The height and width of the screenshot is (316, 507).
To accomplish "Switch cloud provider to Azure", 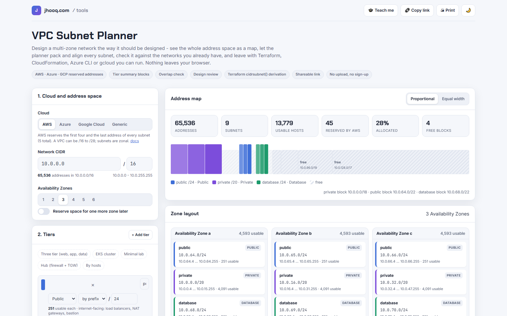I will click(65, 125).
